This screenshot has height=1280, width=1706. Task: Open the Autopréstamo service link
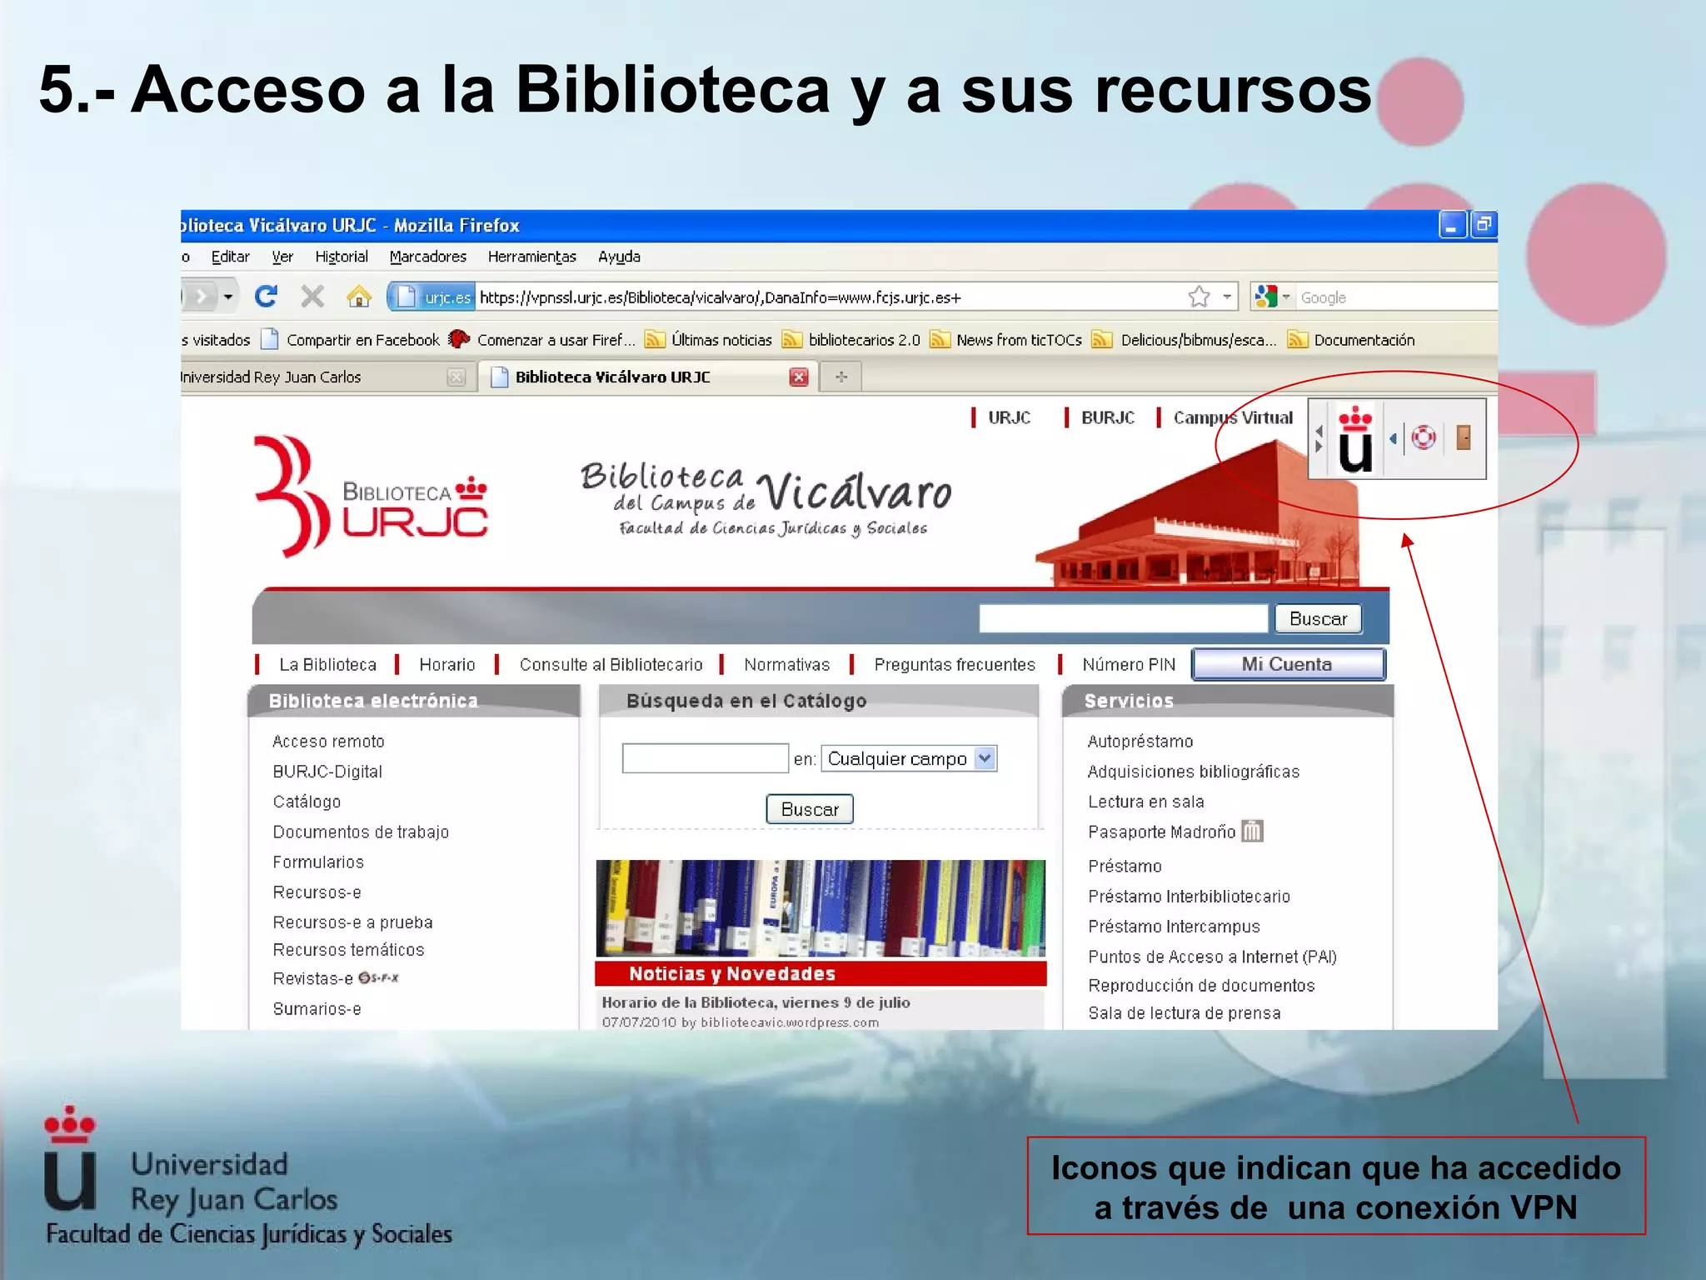(x=1140, y=741)
